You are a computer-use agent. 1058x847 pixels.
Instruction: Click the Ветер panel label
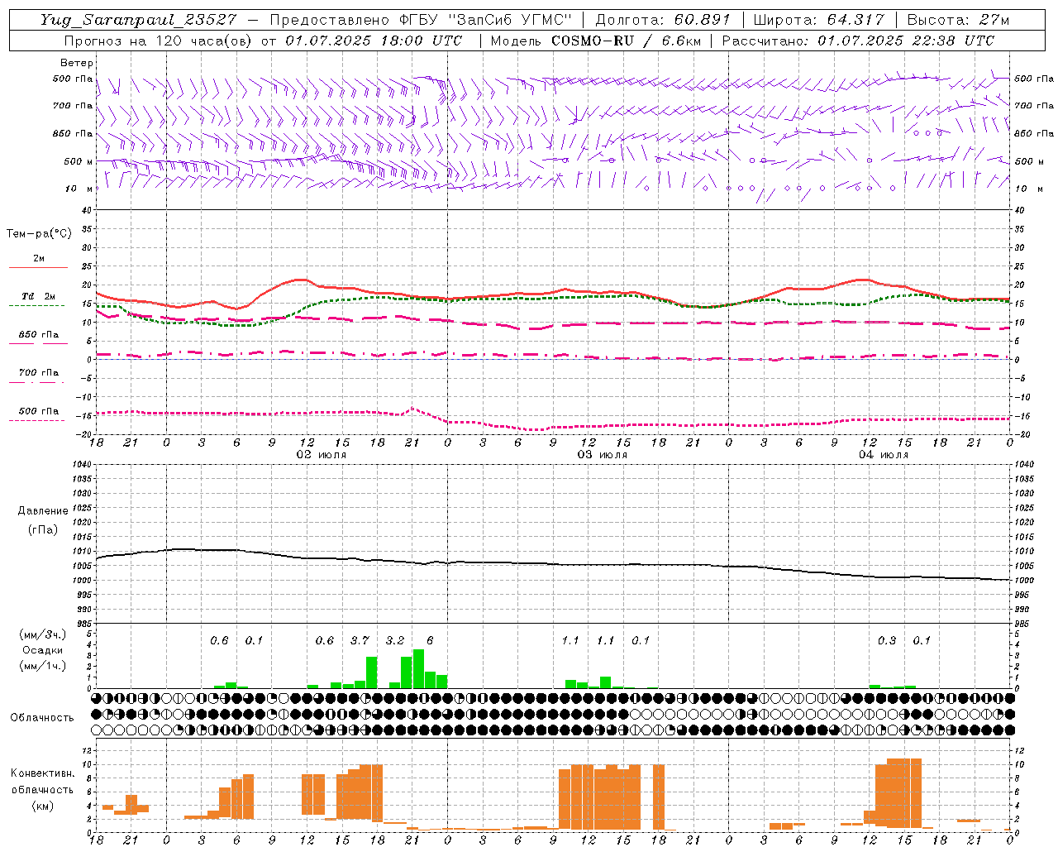click(77, 63)
